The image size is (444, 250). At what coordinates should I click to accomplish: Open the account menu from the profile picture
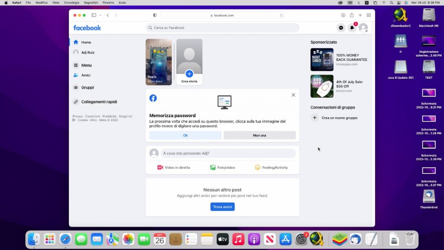click(363, 28)
